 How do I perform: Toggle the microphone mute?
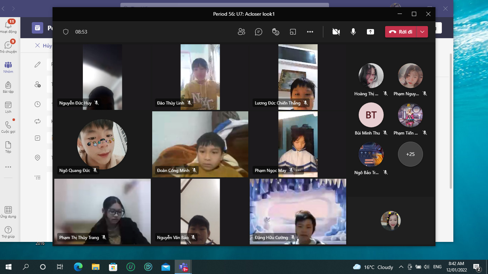point(353,32)
